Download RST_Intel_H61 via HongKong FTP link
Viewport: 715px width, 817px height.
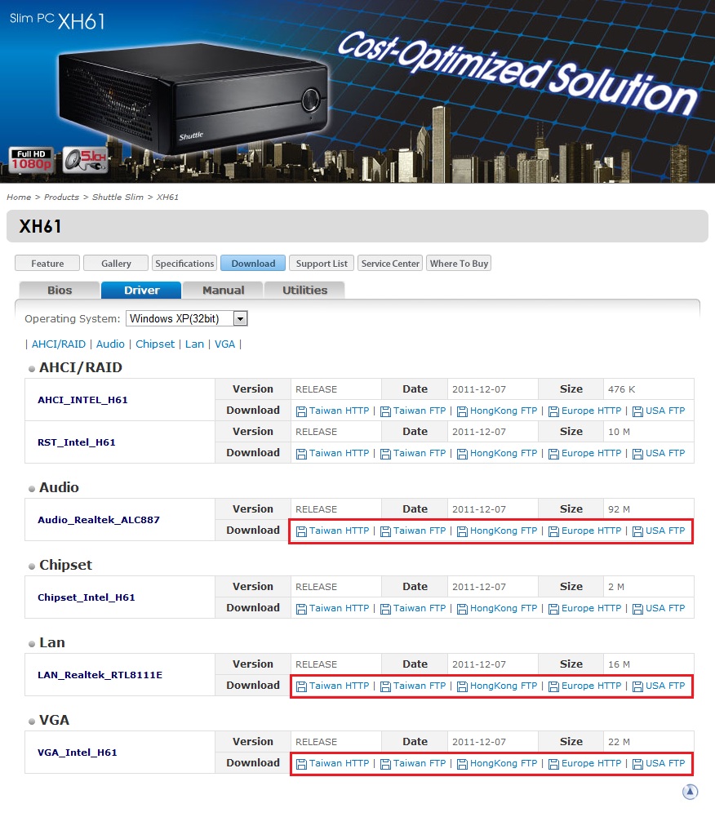coord(504,453)
